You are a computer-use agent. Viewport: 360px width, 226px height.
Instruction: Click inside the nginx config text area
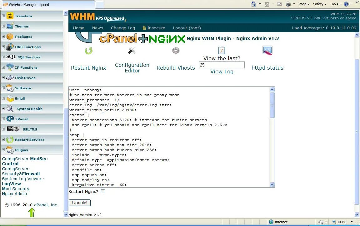click(x=169, y=137)
